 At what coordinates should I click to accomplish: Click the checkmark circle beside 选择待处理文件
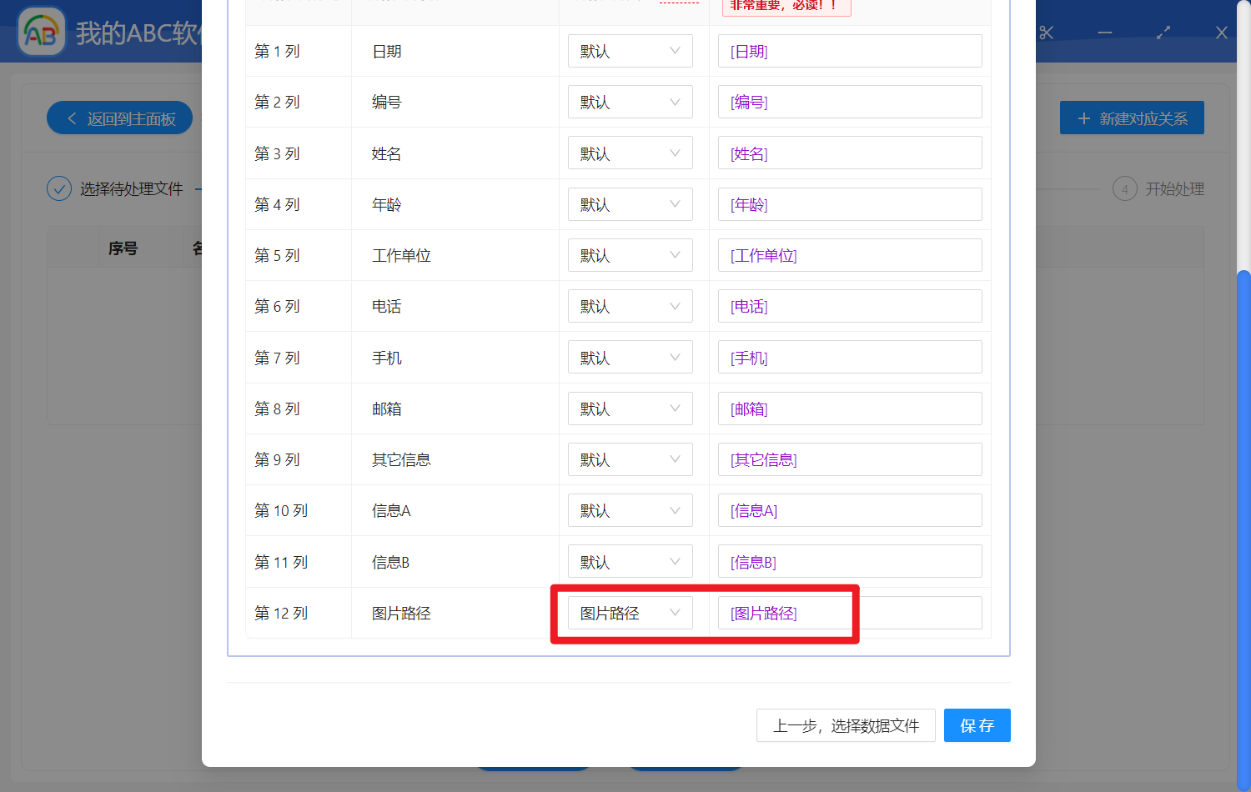point(59,188)
